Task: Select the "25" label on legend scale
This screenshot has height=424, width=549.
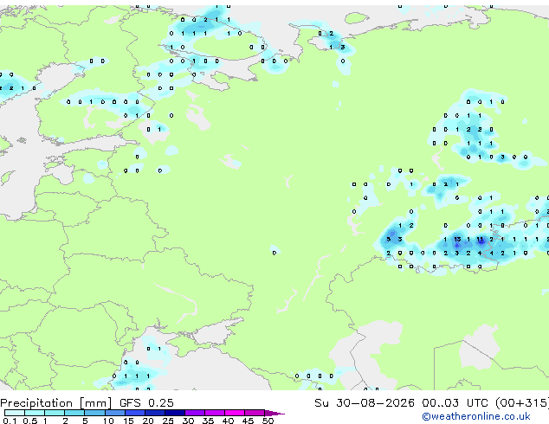Action: (168, 421)
